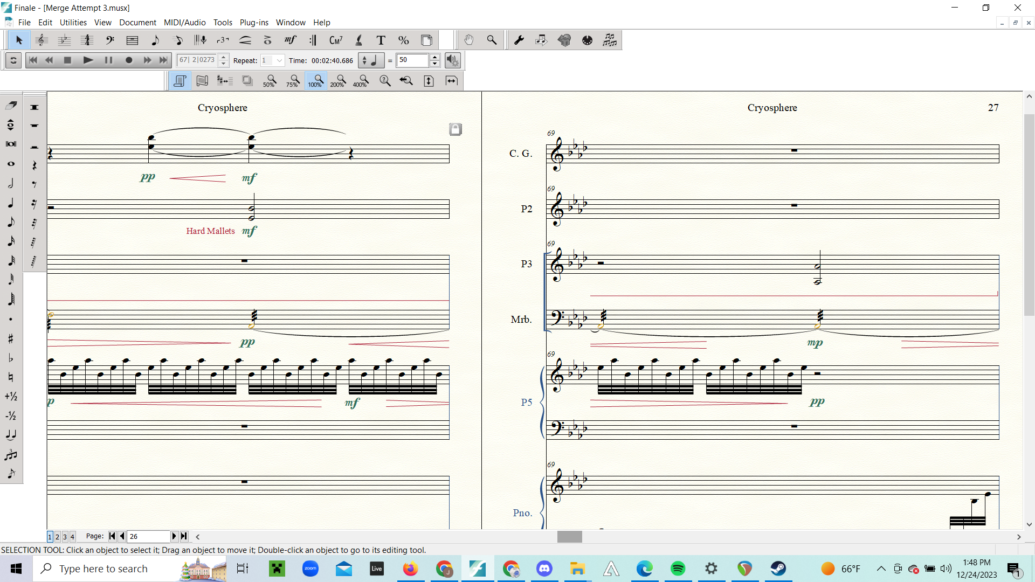Viewport: 1035px width, 582px height.
Task: Select the Chord tool icon
Action: (x=336, y=40)
